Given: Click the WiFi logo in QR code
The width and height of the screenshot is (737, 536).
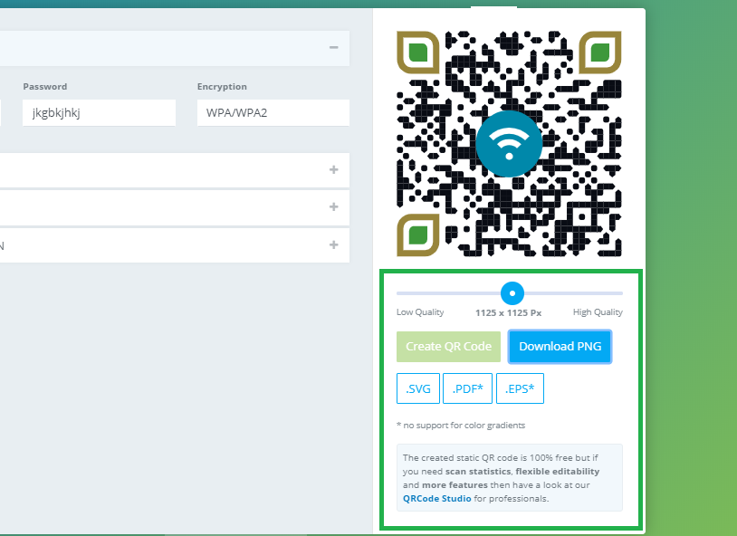Looking at the screenshot, I should (509, 144).
